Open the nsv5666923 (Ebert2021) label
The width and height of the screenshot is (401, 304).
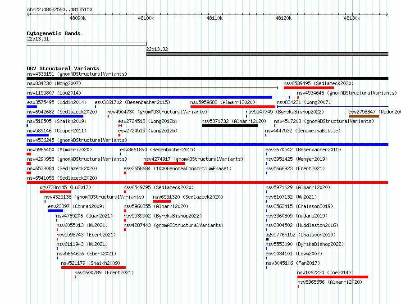point(295,168)
